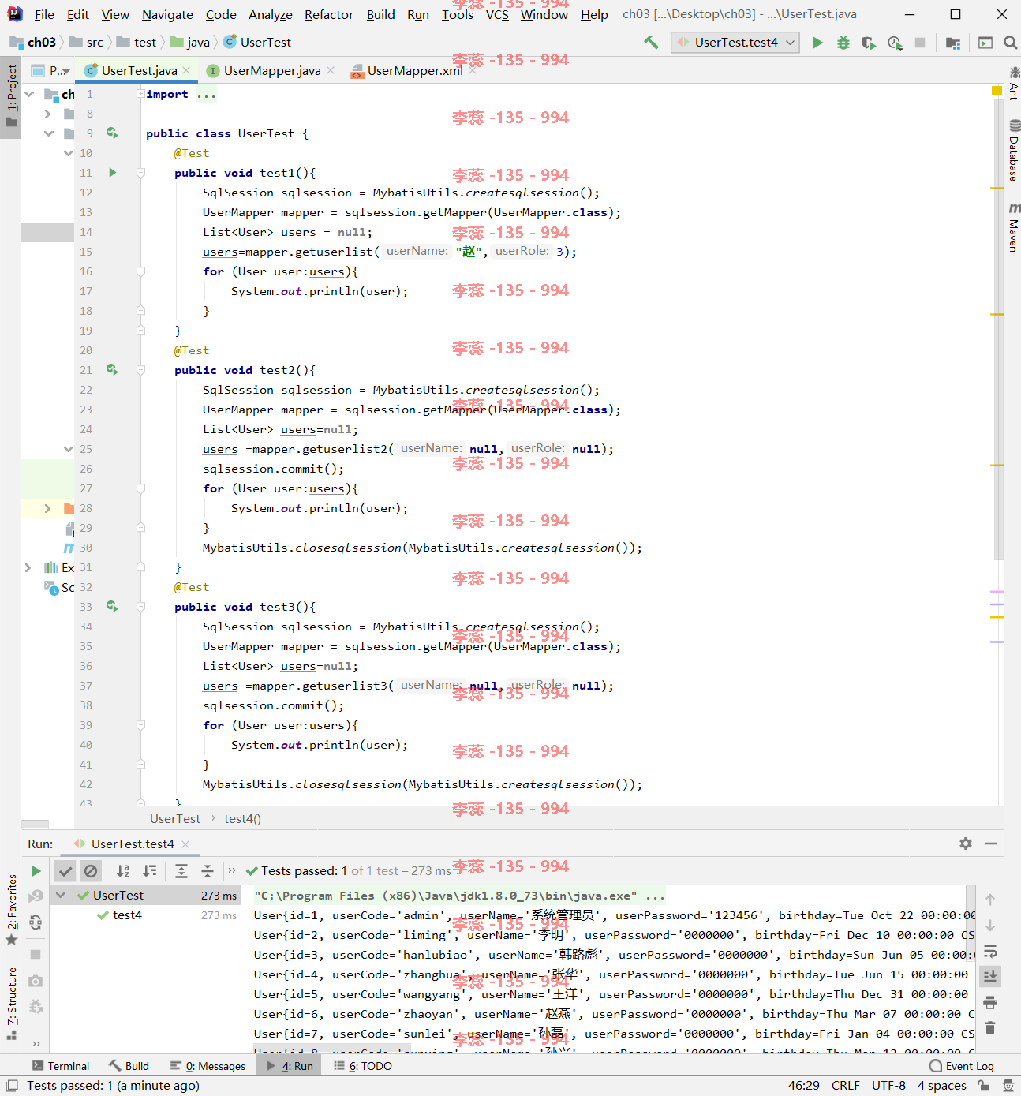Change line separator CRLF in status bar
This screenshot has height=1096, width=1021.
(x=845, y=1086)
